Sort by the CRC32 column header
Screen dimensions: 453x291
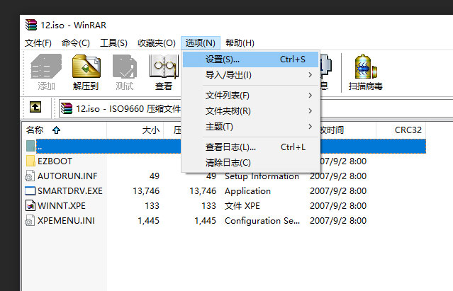(x=408, y=130)
